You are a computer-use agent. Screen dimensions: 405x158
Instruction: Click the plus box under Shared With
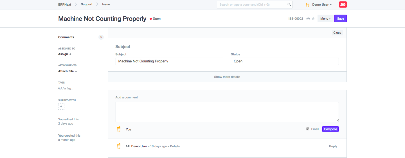pos(61,107)
